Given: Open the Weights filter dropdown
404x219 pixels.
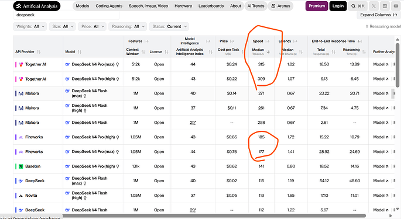Looking at the screenshot, I should point(30,26).
